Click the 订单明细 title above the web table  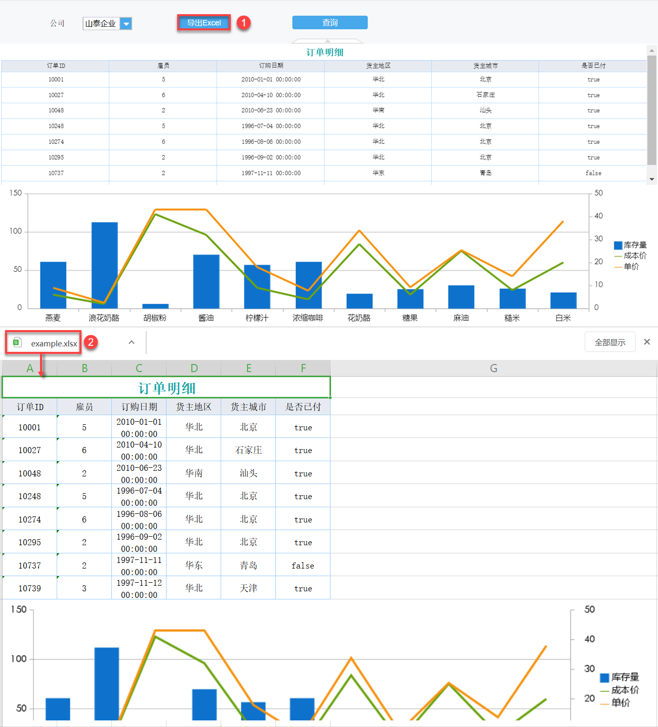325,52
